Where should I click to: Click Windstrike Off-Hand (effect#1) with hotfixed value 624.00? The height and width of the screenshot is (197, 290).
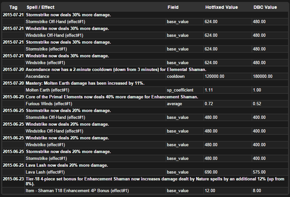[54, 35]
